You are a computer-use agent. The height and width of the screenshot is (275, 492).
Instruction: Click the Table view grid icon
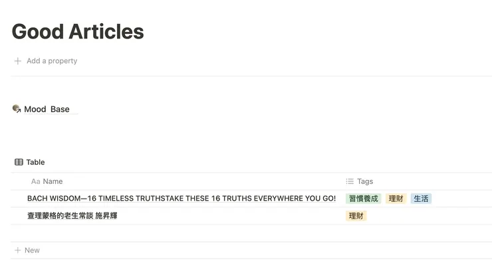pos(19,162)
